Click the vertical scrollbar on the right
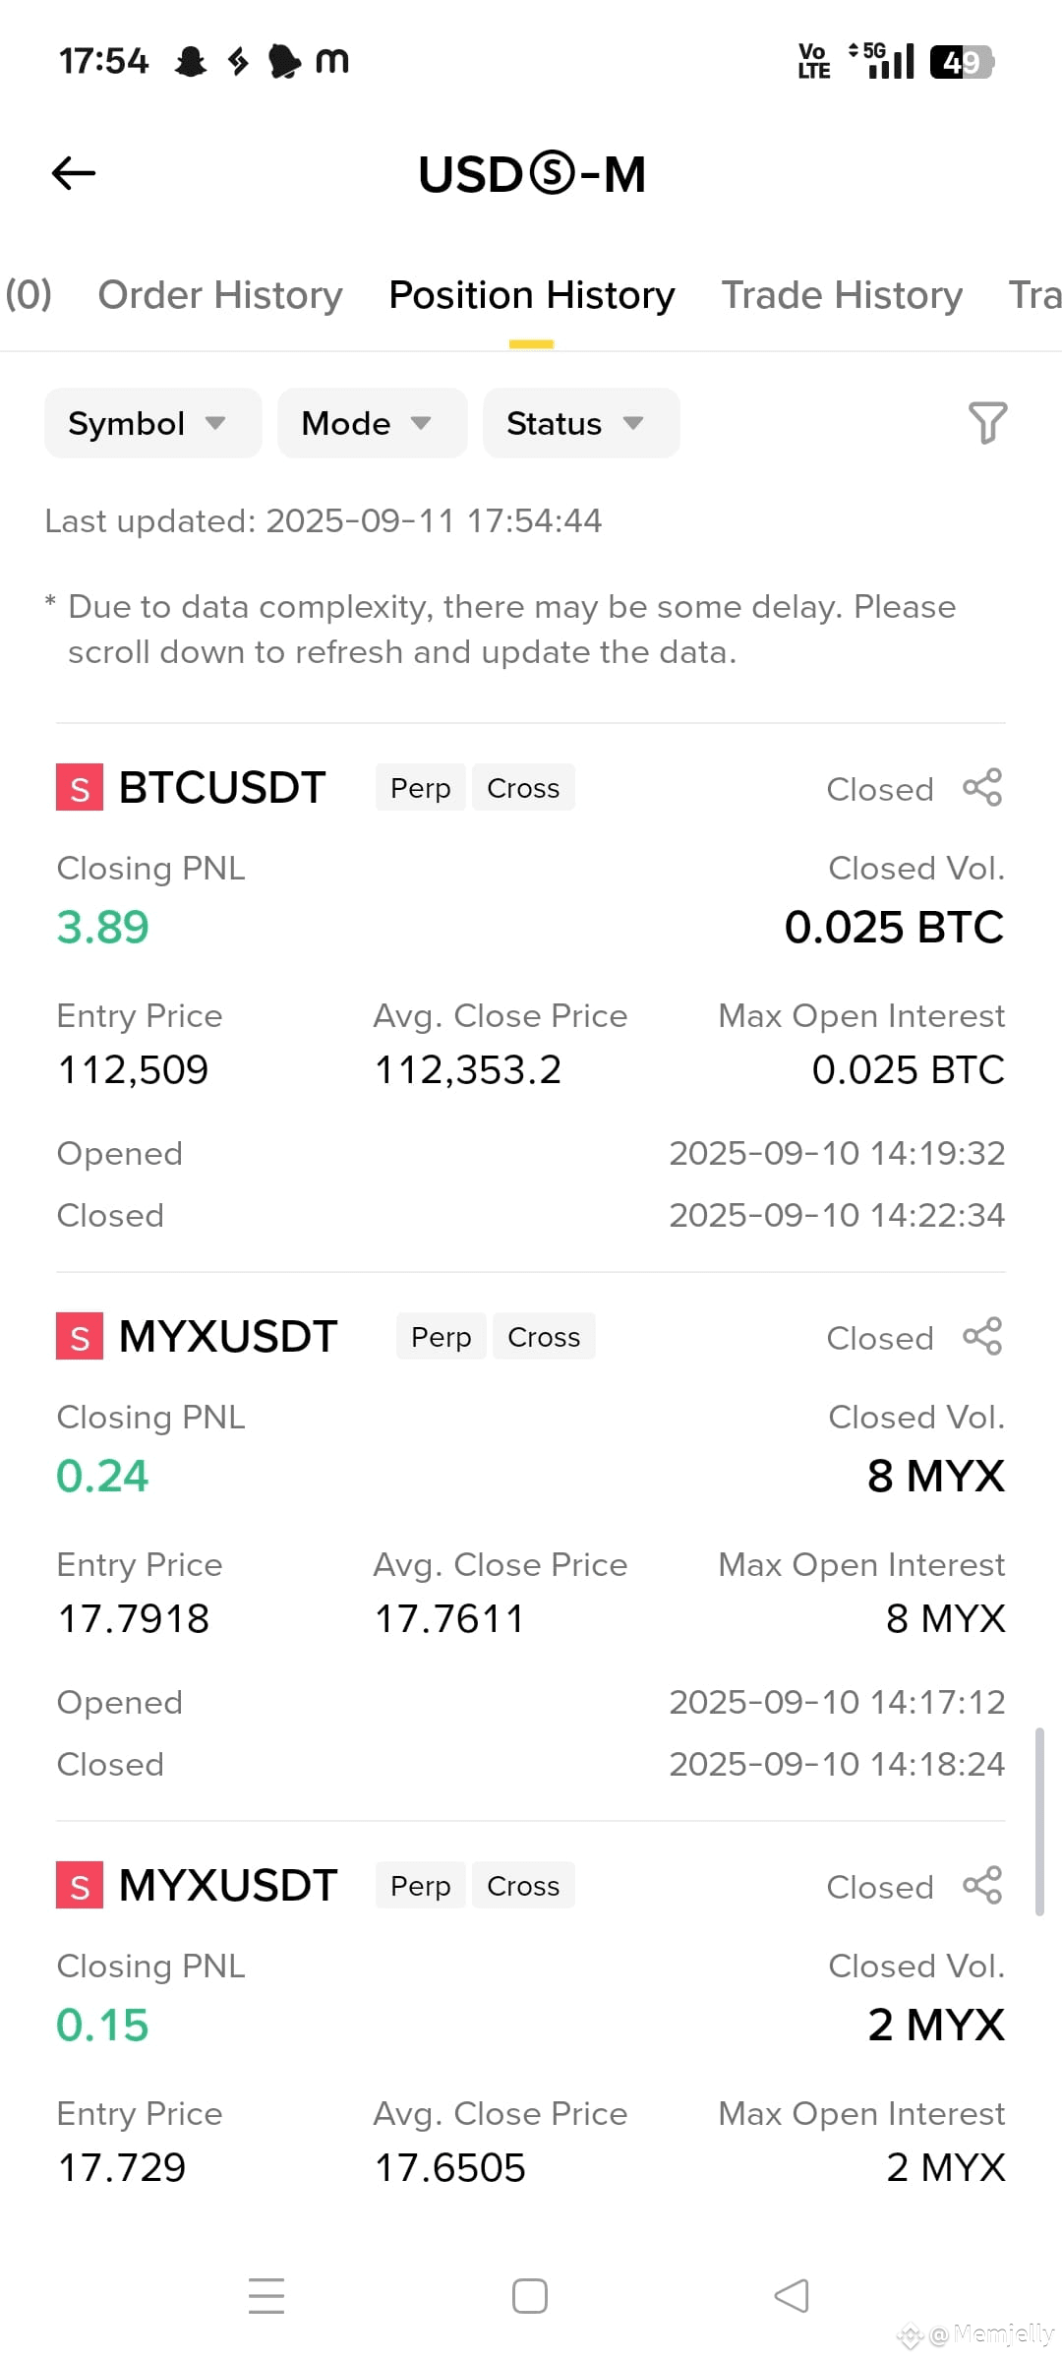 click(1039, 1821)
